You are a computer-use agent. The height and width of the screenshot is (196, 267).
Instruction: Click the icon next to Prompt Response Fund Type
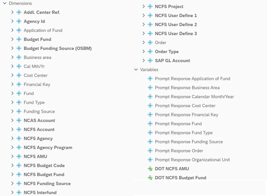point(150,133)
